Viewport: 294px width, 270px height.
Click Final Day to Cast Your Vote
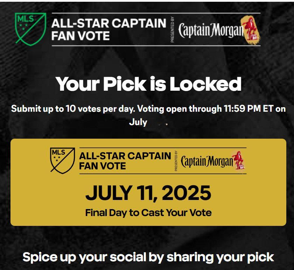coord(148,213)
